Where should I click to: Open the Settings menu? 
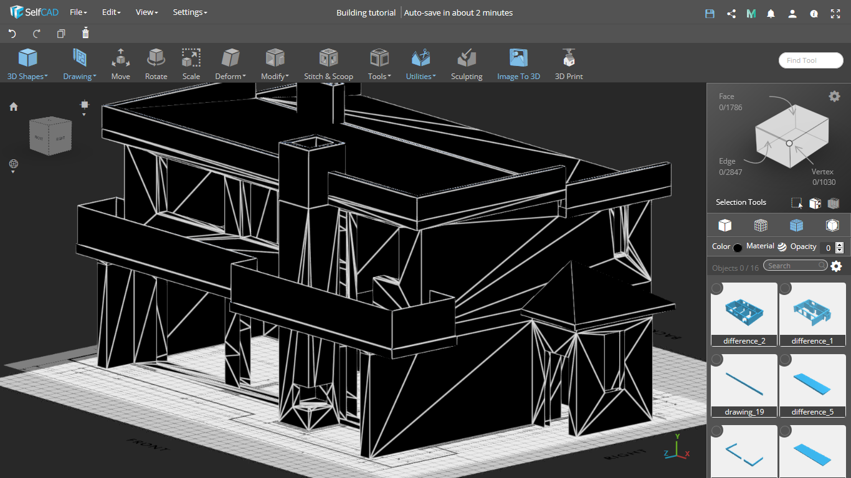tap(190, 12)
